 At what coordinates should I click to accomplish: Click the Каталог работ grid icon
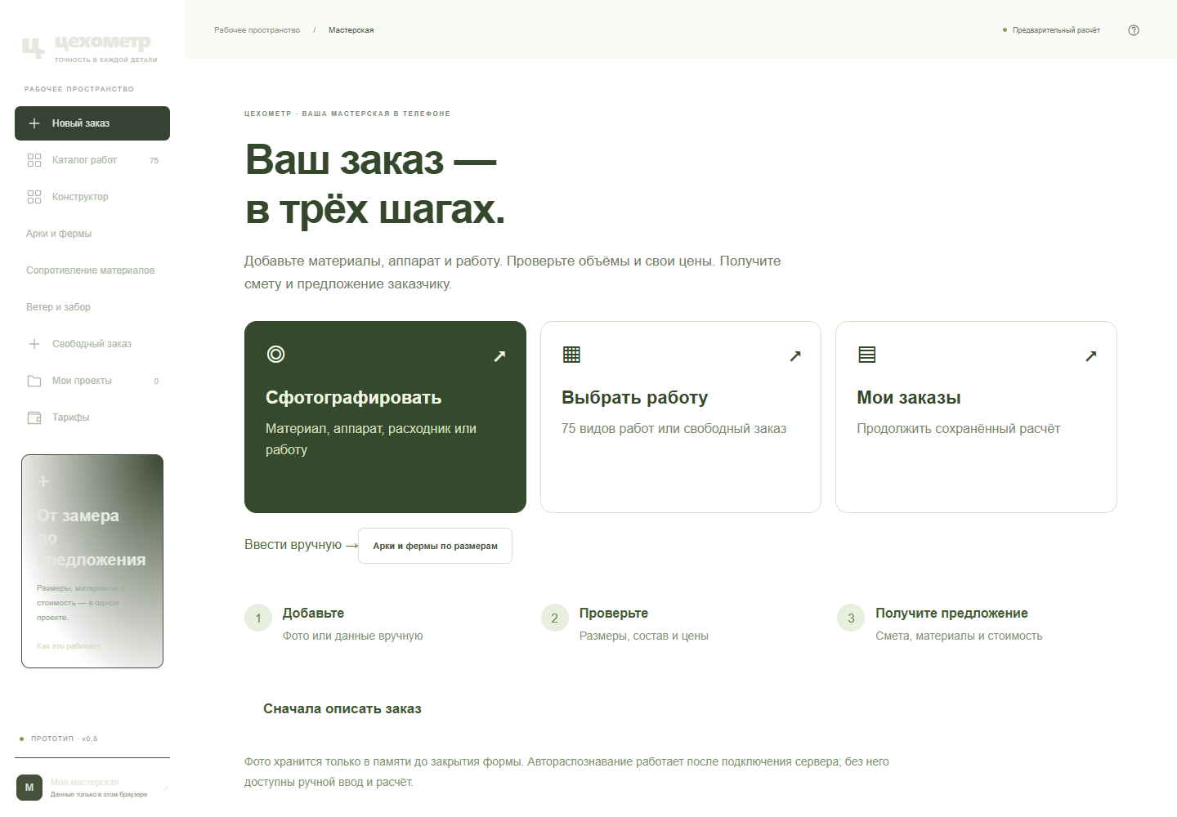(x=34, y=160)
